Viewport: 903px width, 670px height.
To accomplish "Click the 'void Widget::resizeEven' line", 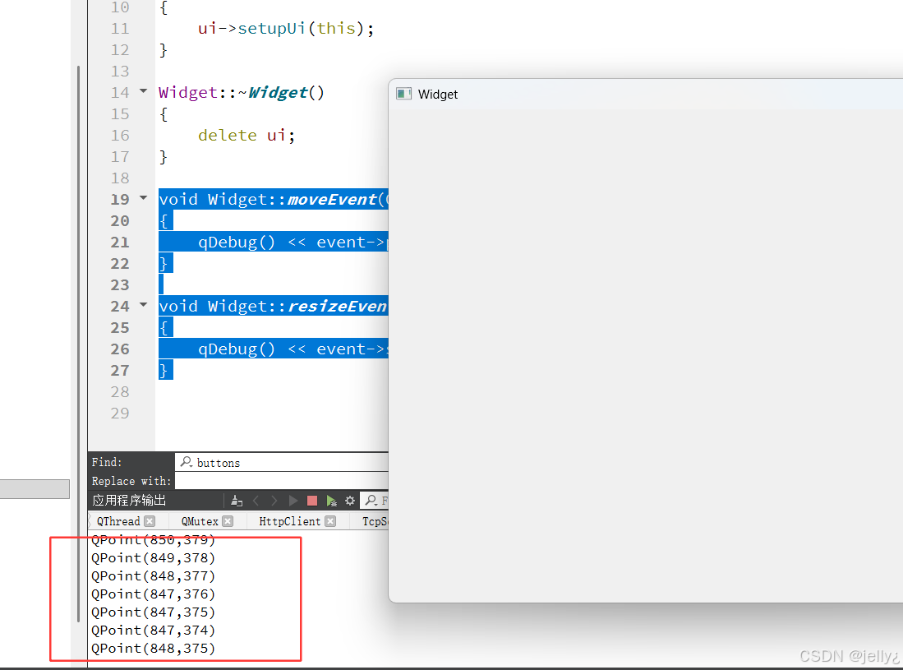I will pyautogui.click(x=274, y=307).
